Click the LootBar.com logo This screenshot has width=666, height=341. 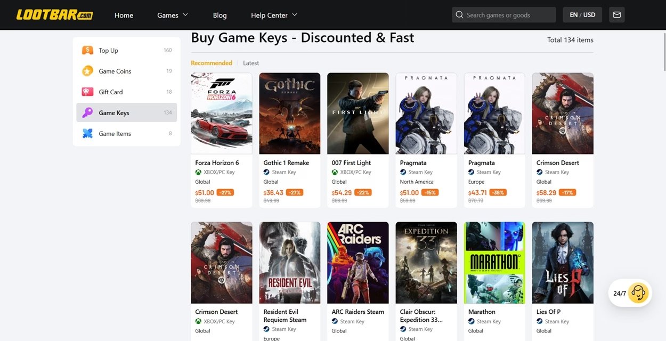pyautogui.click(x=54, y=15)
